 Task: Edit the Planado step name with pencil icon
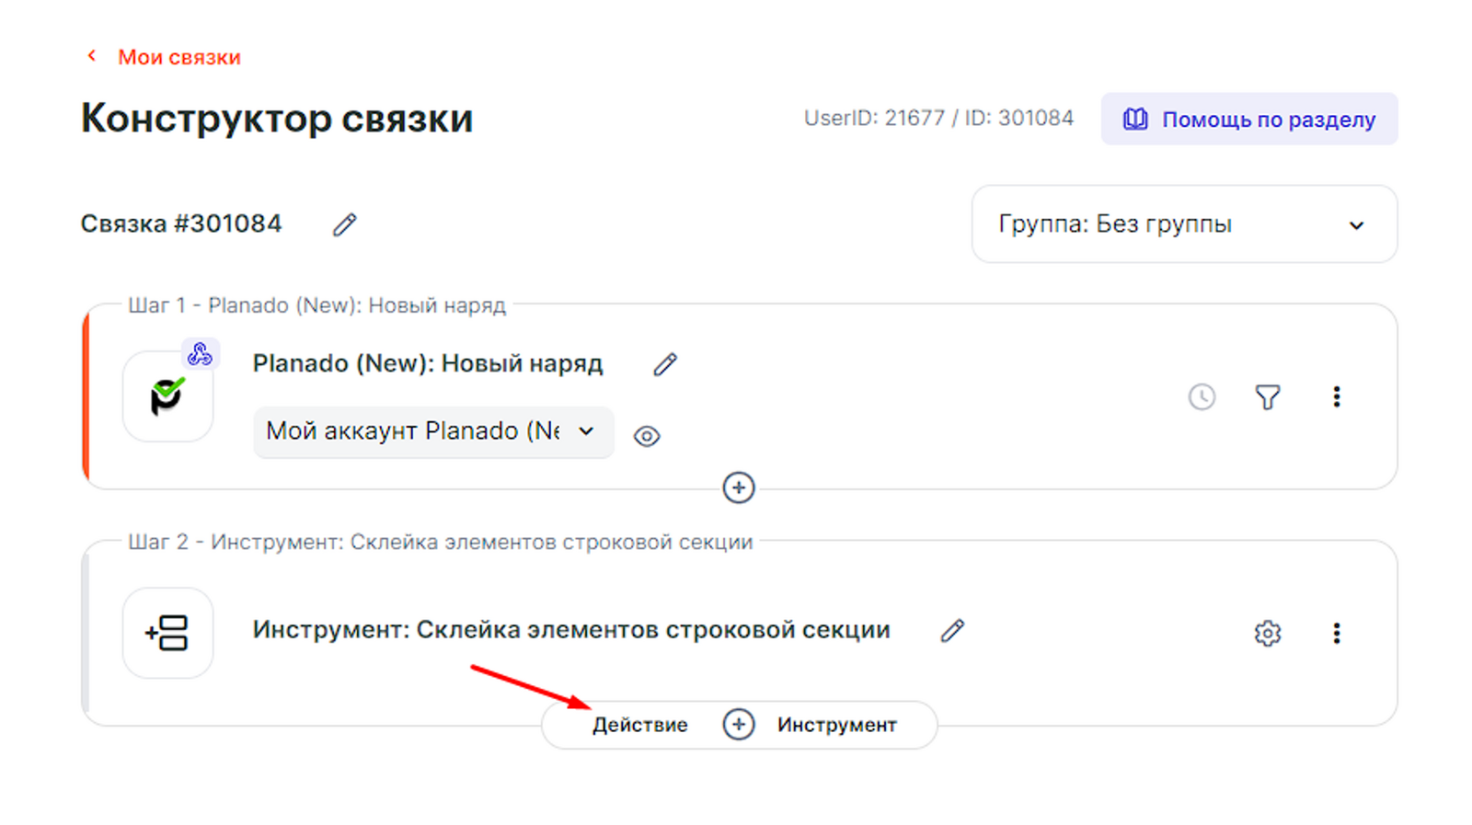pyautogui.click(x=665, y=364)
